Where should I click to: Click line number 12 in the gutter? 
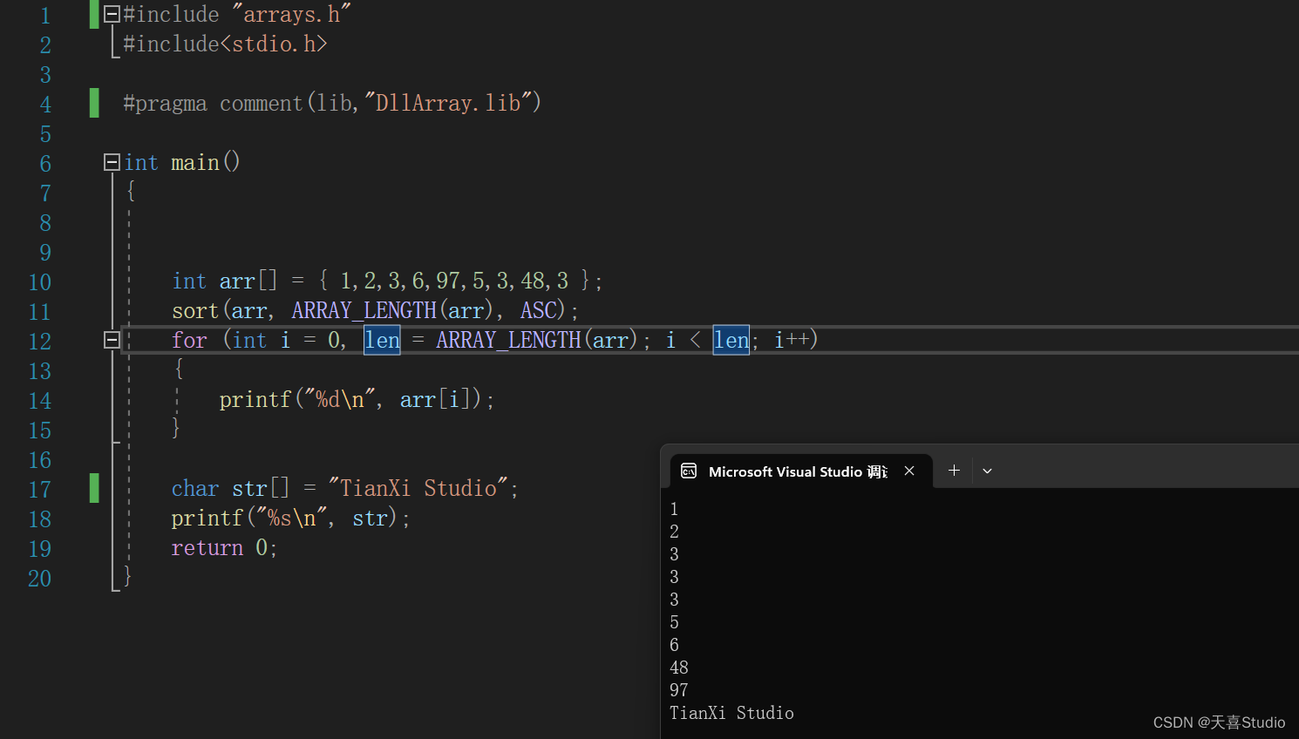point(40,342)
